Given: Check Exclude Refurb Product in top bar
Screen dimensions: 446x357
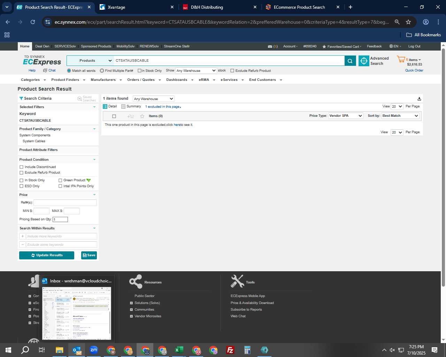Looking at the screenshot, I should point(232,71).
